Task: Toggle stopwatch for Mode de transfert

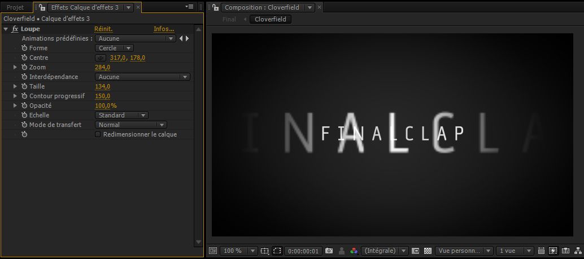Action: (25, 125)
